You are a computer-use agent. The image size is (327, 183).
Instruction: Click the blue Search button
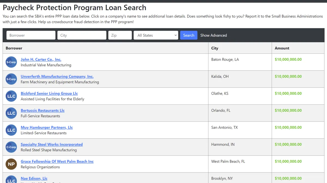pyautogui.click(x=189, y=35)
